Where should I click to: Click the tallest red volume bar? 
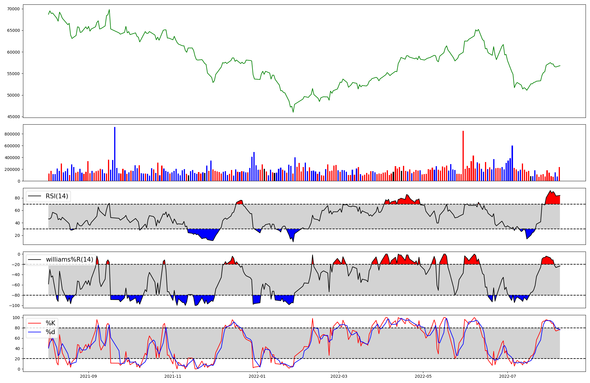coord(463,156)
